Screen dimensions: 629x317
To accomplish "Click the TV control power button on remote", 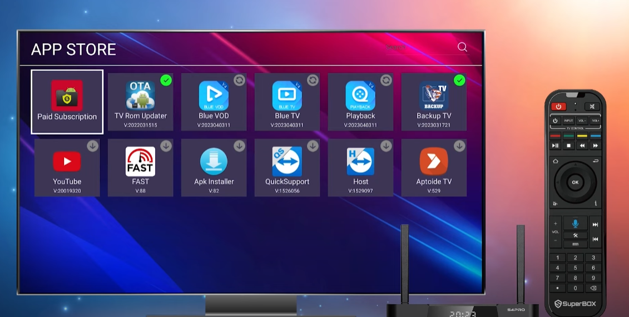I will point(555,120).
